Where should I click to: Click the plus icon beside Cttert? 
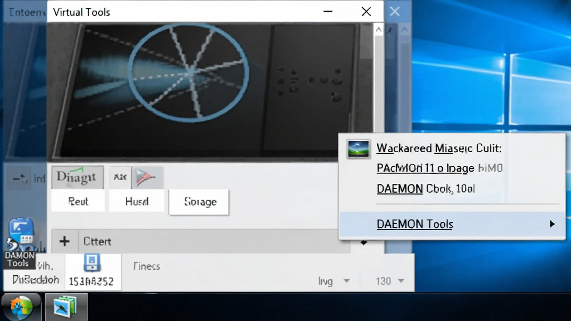pyautogui.click(x=65, y=241)
